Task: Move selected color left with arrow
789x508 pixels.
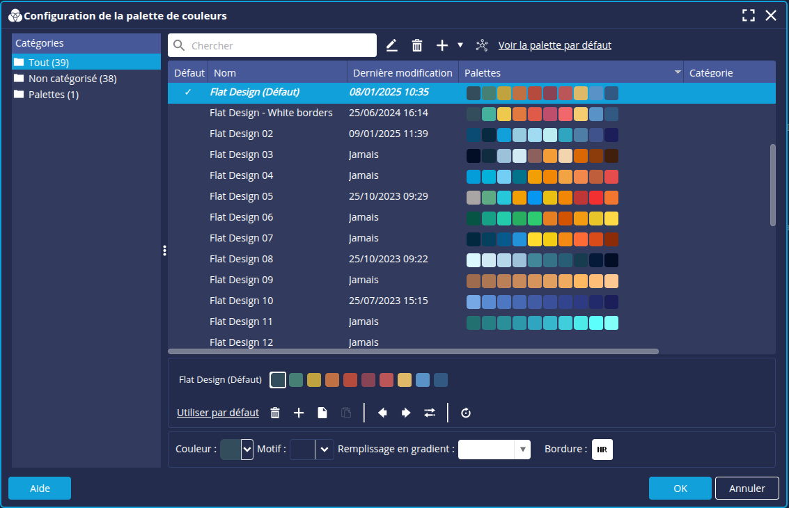Action: click(382, 413)
